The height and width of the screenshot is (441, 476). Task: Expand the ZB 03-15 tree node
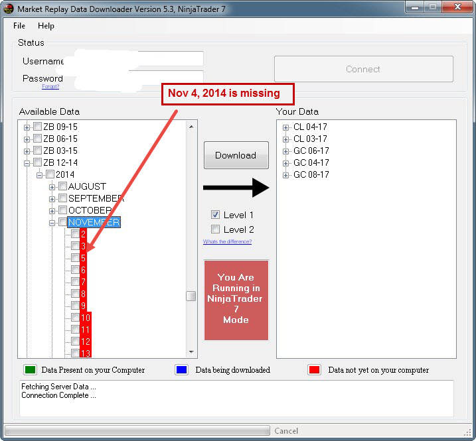point(27,151)
